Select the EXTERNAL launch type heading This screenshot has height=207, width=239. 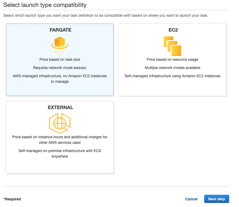point(60,107)
